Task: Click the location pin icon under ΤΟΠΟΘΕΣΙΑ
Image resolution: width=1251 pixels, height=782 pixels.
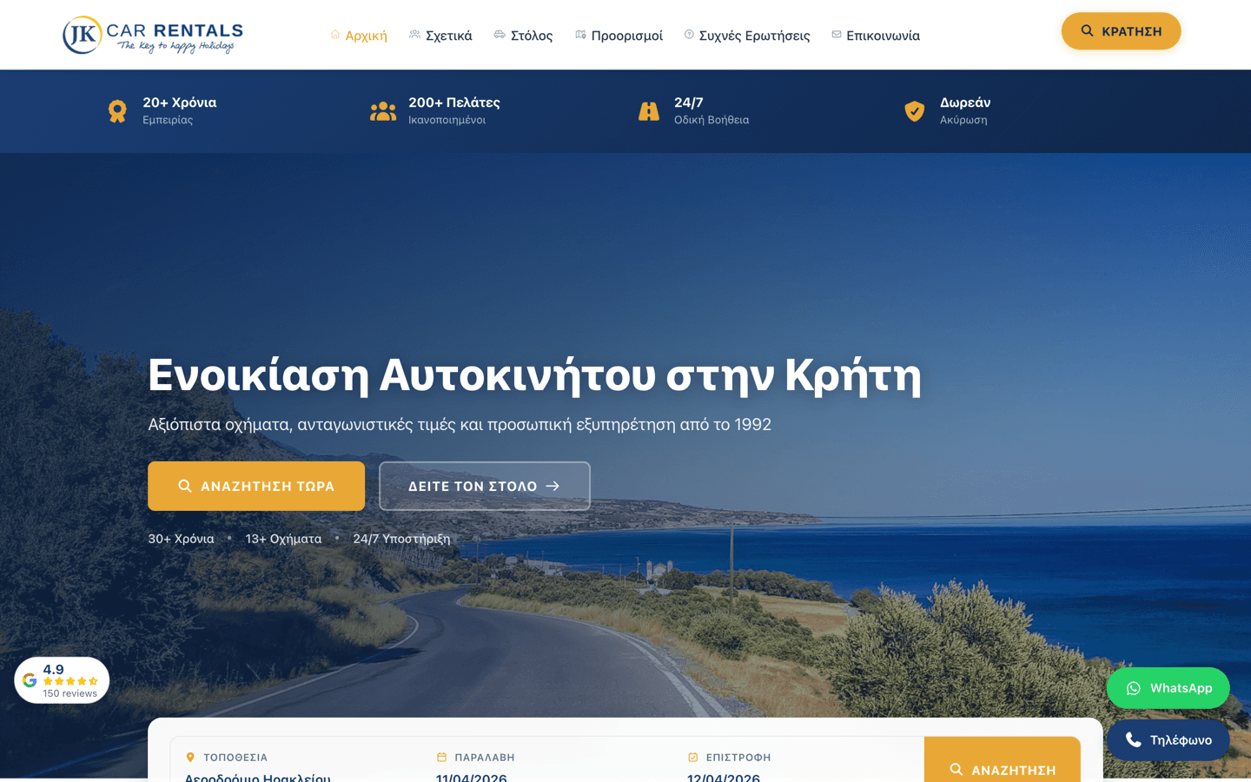Action: click(x=189, y=757)
